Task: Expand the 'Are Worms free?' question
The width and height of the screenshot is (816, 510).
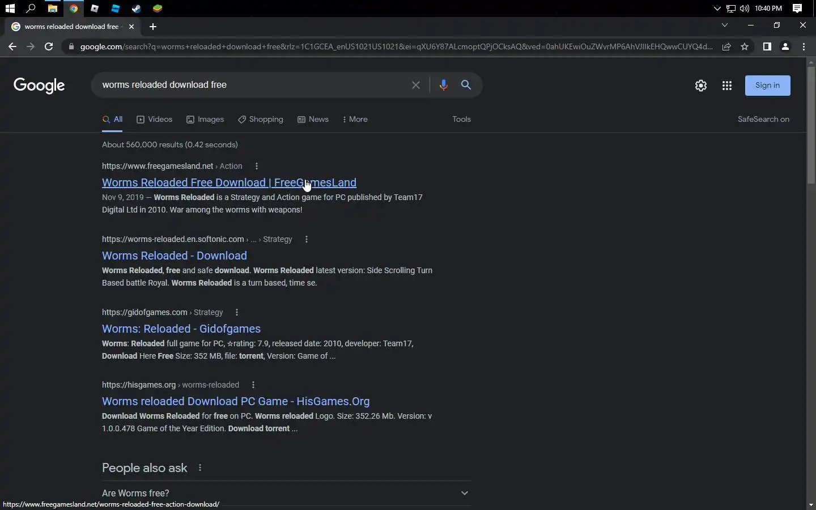Action: [286, 493]
